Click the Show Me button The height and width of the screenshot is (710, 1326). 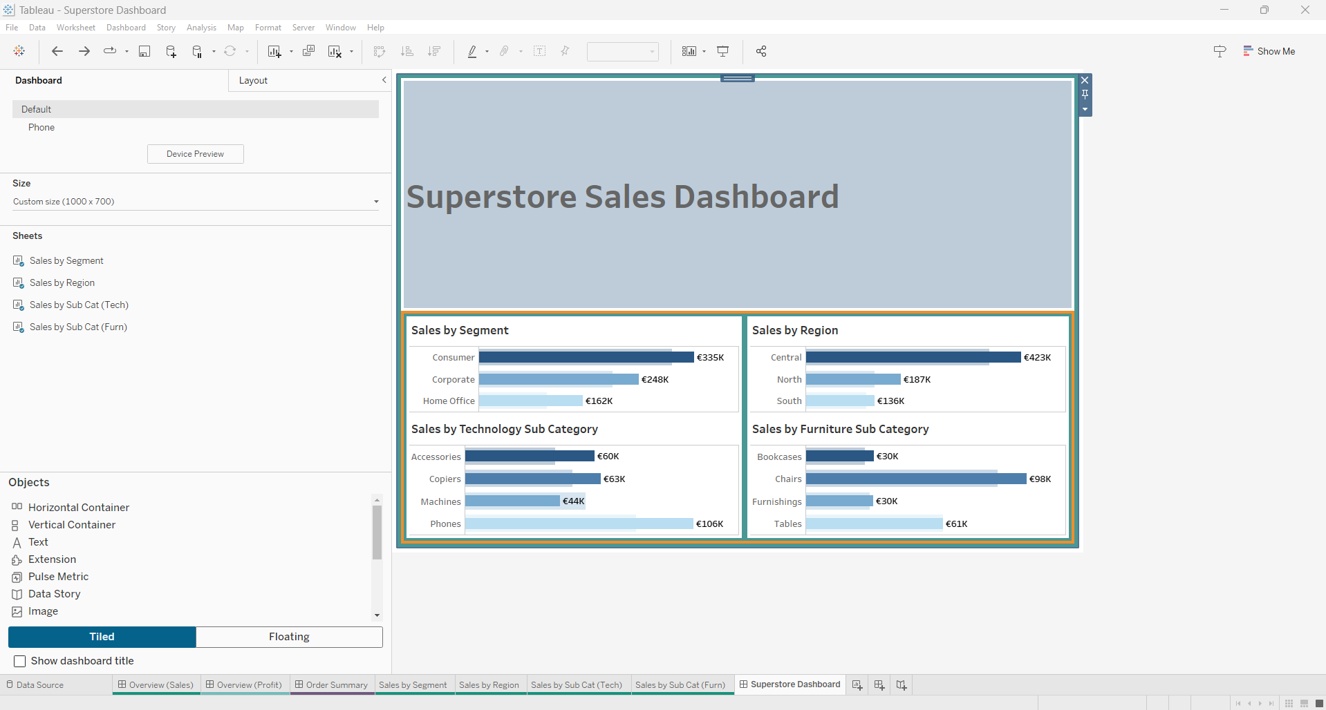1269,51
